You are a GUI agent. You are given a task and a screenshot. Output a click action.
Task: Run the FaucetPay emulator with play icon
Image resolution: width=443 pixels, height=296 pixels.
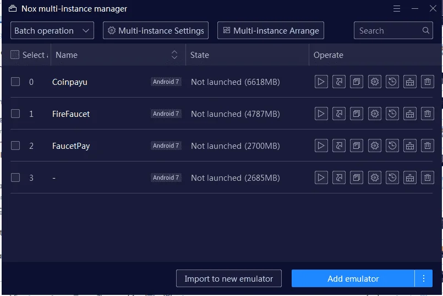tap(321, 146)
